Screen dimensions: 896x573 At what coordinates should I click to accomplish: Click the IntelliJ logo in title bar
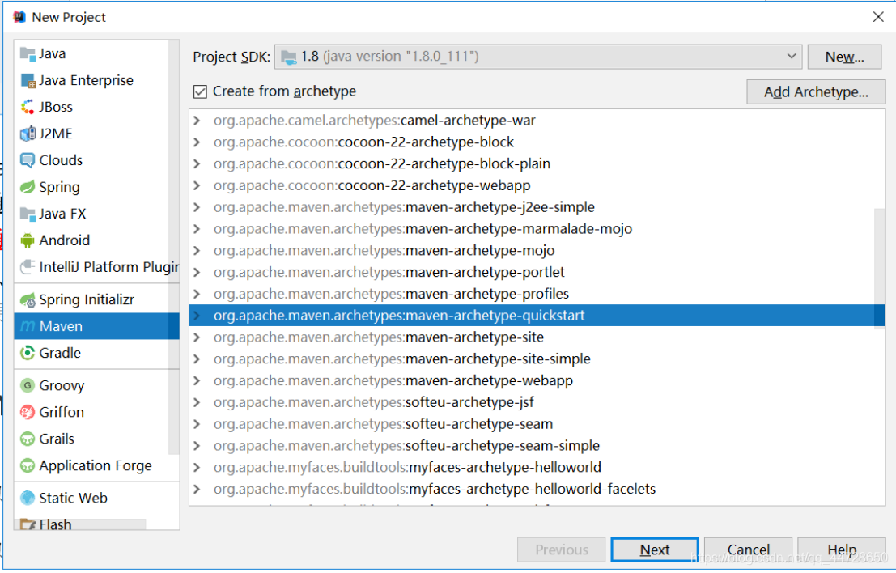(19, 17)
